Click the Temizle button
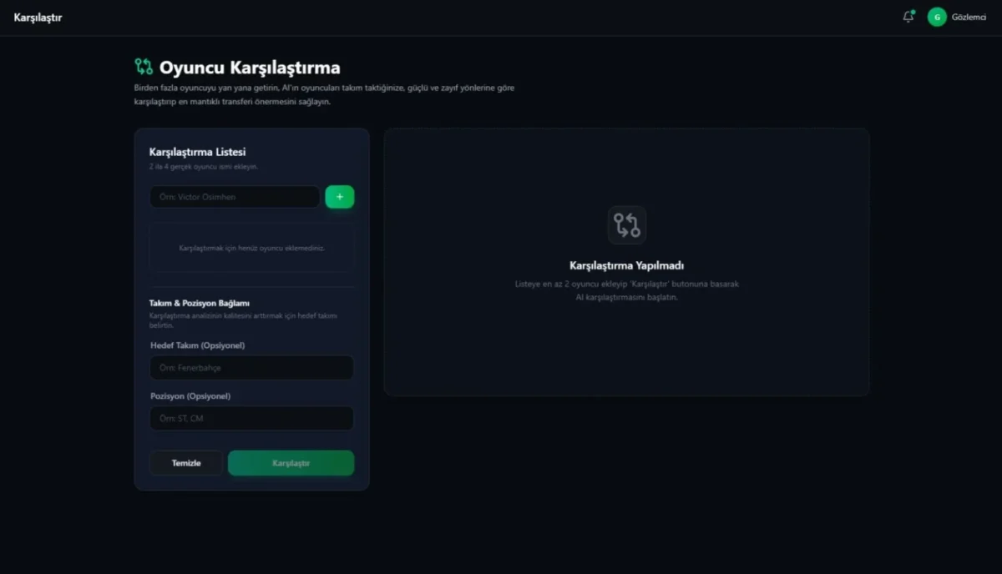This screenshot has width=1002, height=574. 186,463
